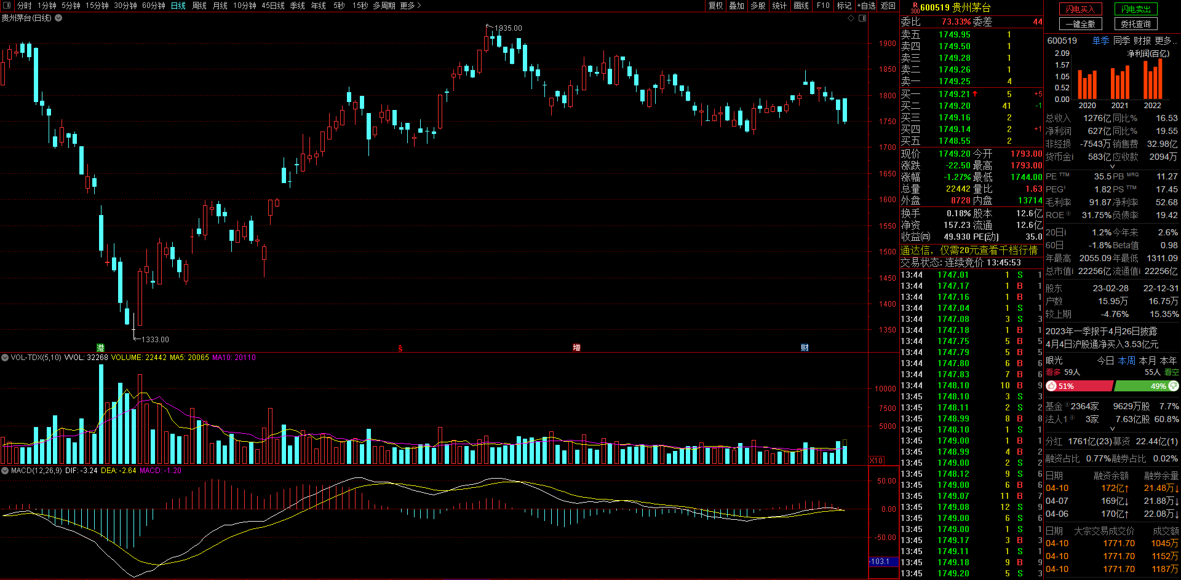The image size is (1181, 580).
Task: Click the 多股 multi-stock button
Action: (x=758, y=6)
